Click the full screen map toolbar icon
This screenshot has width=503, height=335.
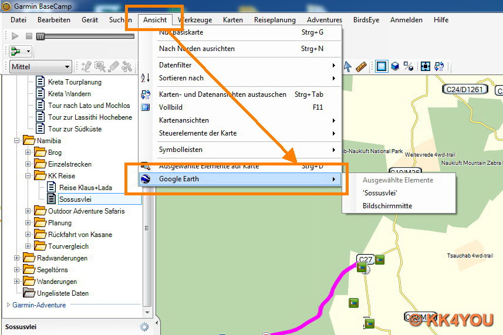coord(426,66)
